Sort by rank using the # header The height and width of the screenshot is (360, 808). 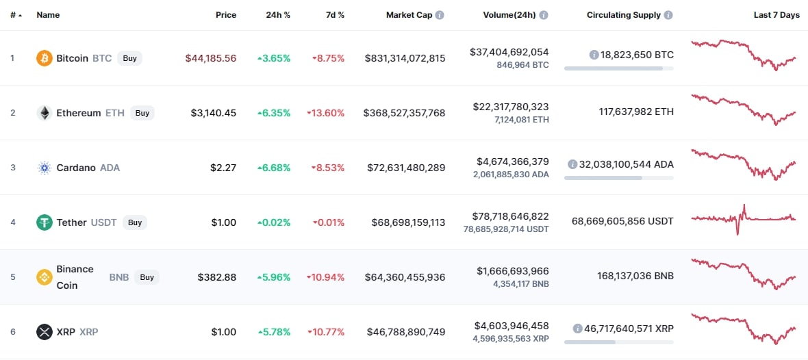[x=16, y=15]
